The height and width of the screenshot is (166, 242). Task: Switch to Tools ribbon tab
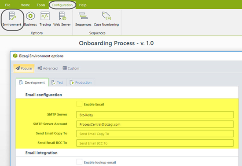[41, 5]
